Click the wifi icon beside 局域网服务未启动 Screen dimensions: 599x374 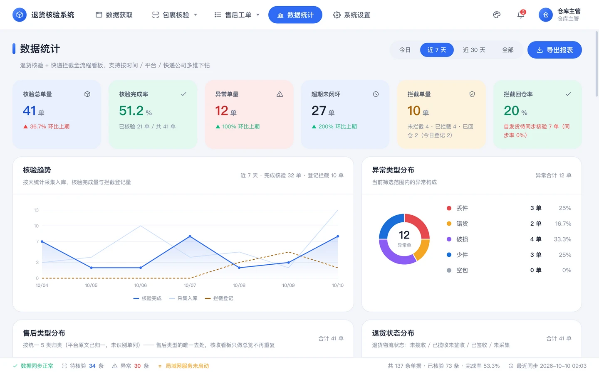pyautogui.click(x=160, y=366)
